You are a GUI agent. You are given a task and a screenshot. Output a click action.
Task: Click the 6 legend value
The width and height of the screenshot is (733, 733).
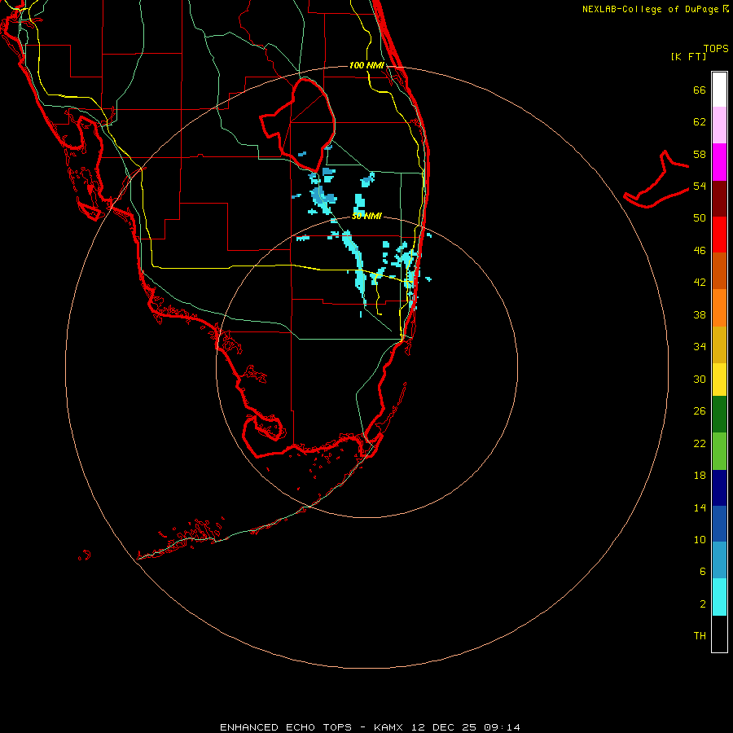tap(702, 571)
